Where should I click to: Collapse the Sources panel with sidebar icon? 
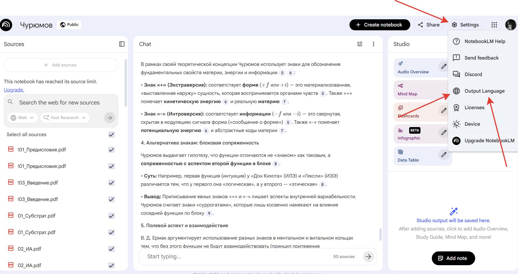pyautogui.click(x=122, y=44)
